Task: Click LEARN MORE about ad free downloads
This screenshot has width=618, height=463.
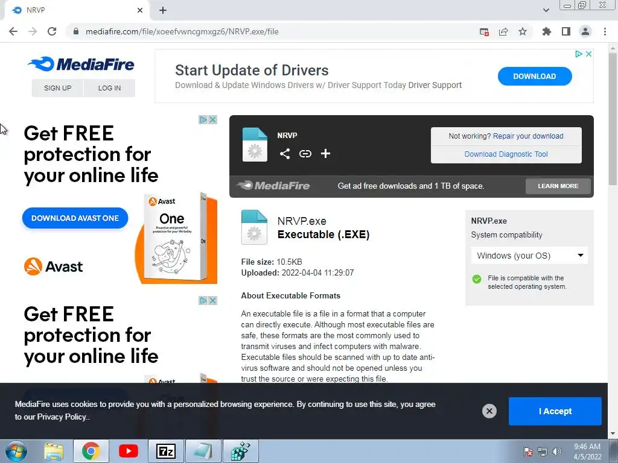Action: click(558, 186)
